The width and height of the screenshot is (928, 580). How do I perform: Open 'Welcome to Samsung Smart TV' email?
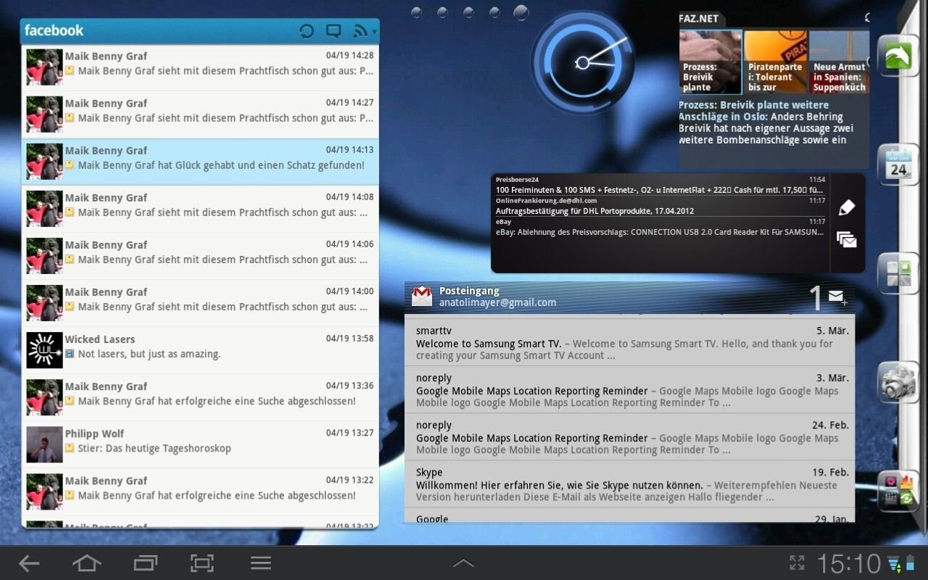pos(629,342)
